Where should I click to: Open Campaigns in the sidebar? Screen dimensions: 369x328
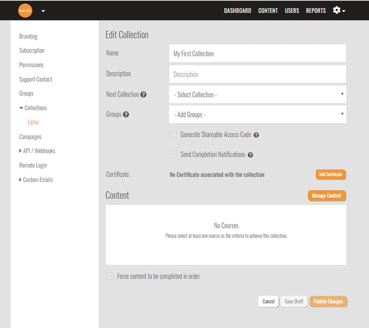coord(31,137)
